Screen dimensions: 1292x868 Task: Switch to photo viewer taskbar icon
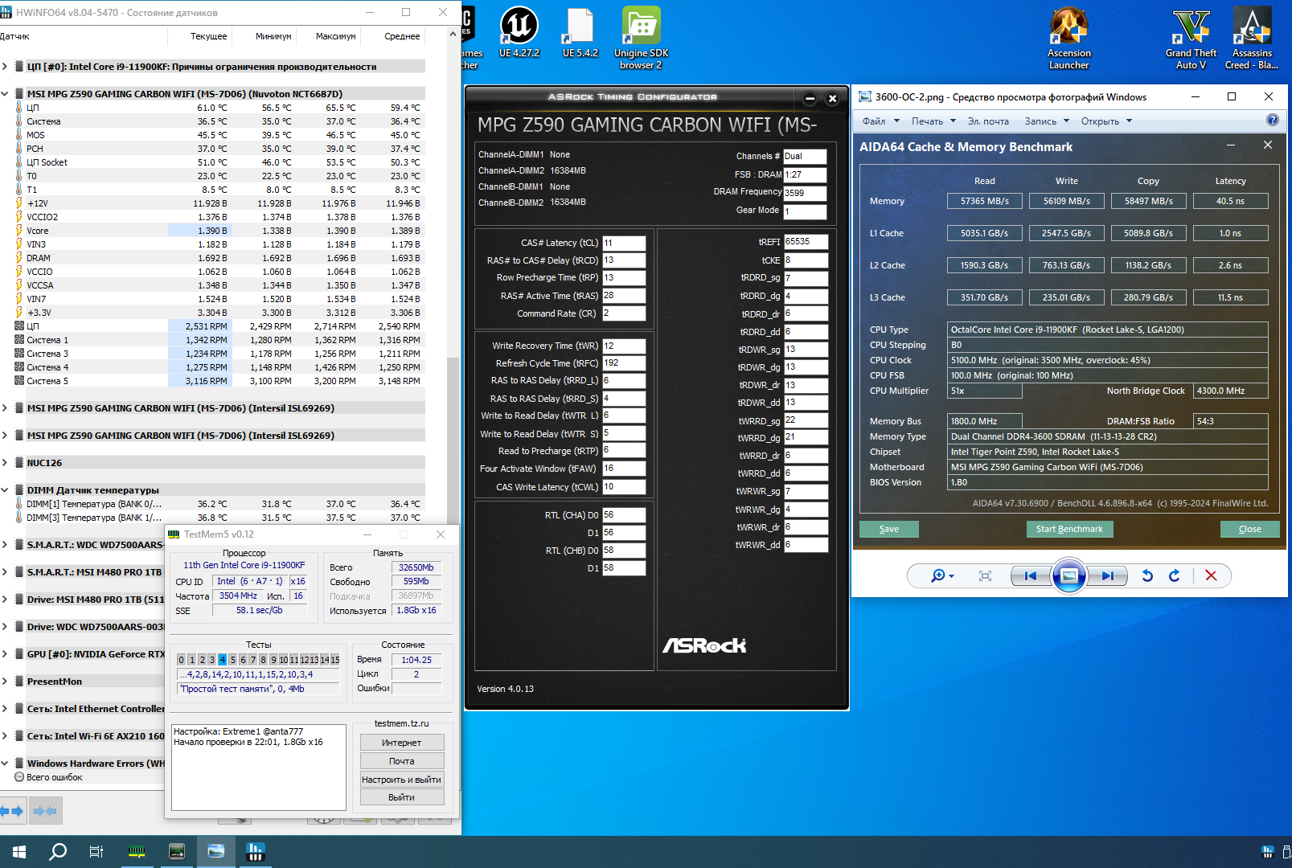216,852
